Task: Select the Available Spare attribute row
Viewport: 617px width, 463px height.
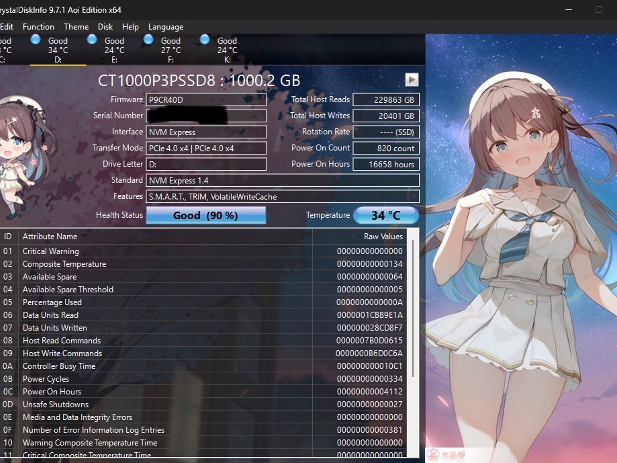Action: (203, 276)
